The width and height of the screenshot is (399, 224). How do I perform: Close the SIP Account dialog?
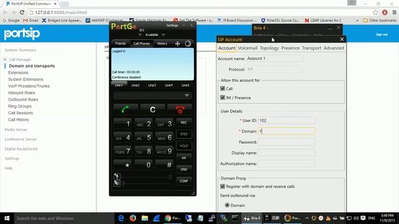point(342,39)
